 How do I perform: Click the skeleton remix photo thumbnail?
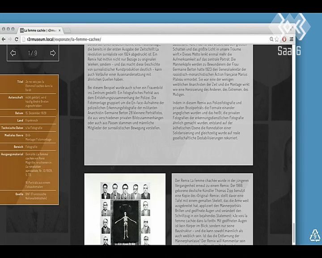[125, 209]
